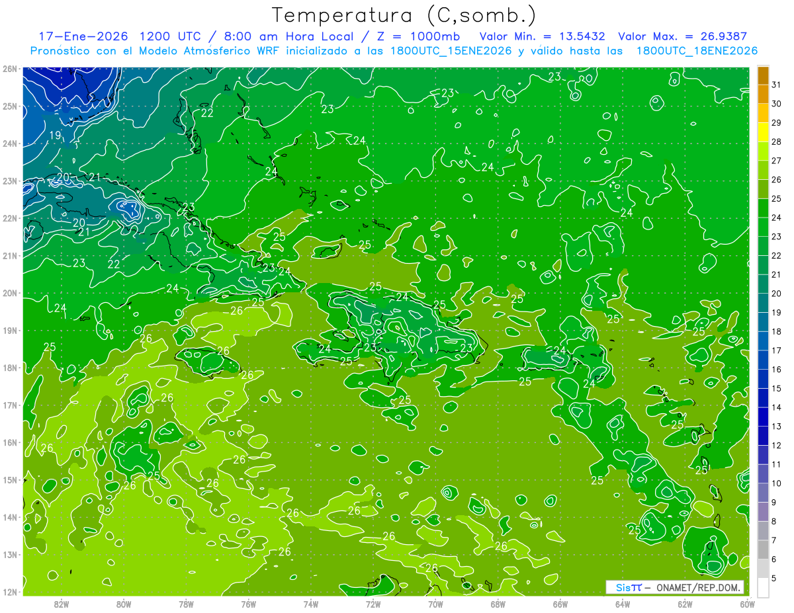Click longitude axis label "82W"

[x=62, y=604]
